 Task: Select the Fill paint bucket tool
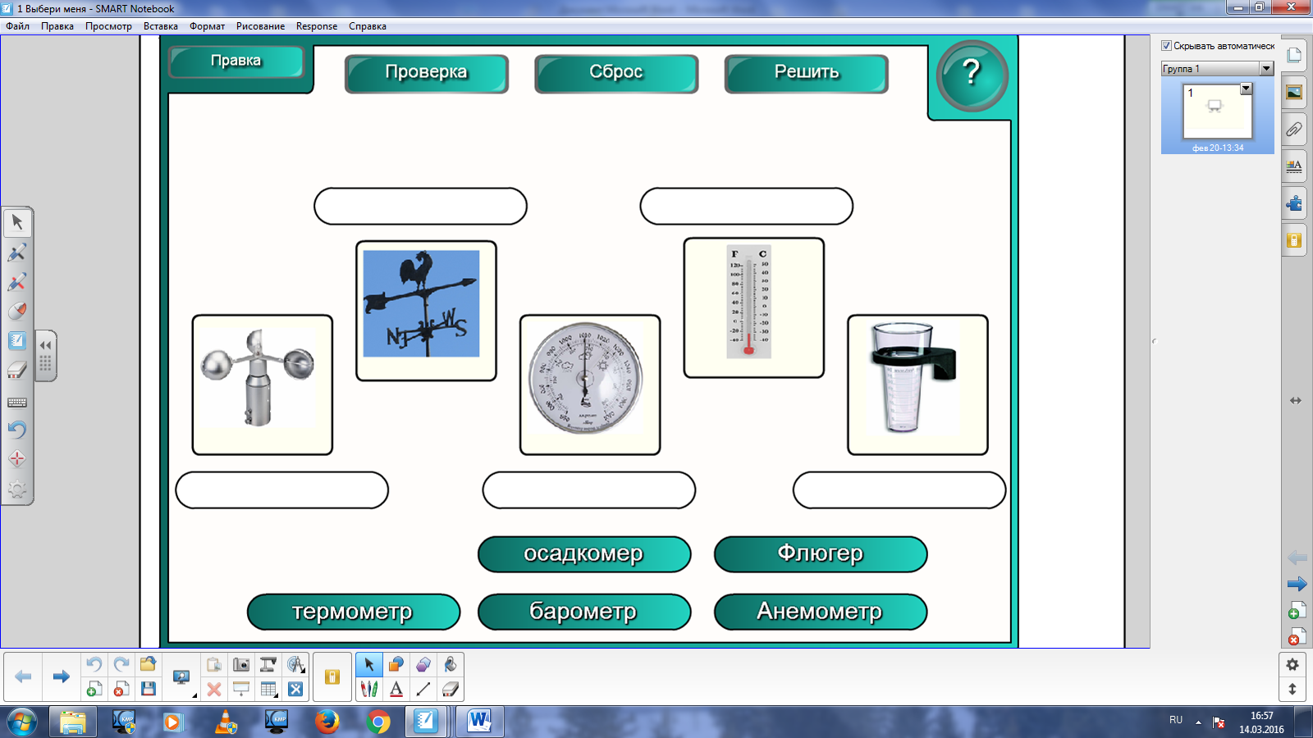pos(450,664)
